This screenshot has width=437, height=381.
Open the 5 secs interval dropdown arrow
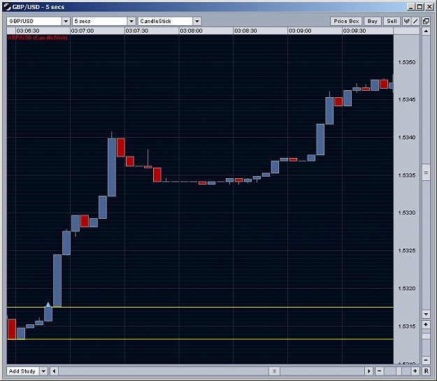(x=131, y=21)
